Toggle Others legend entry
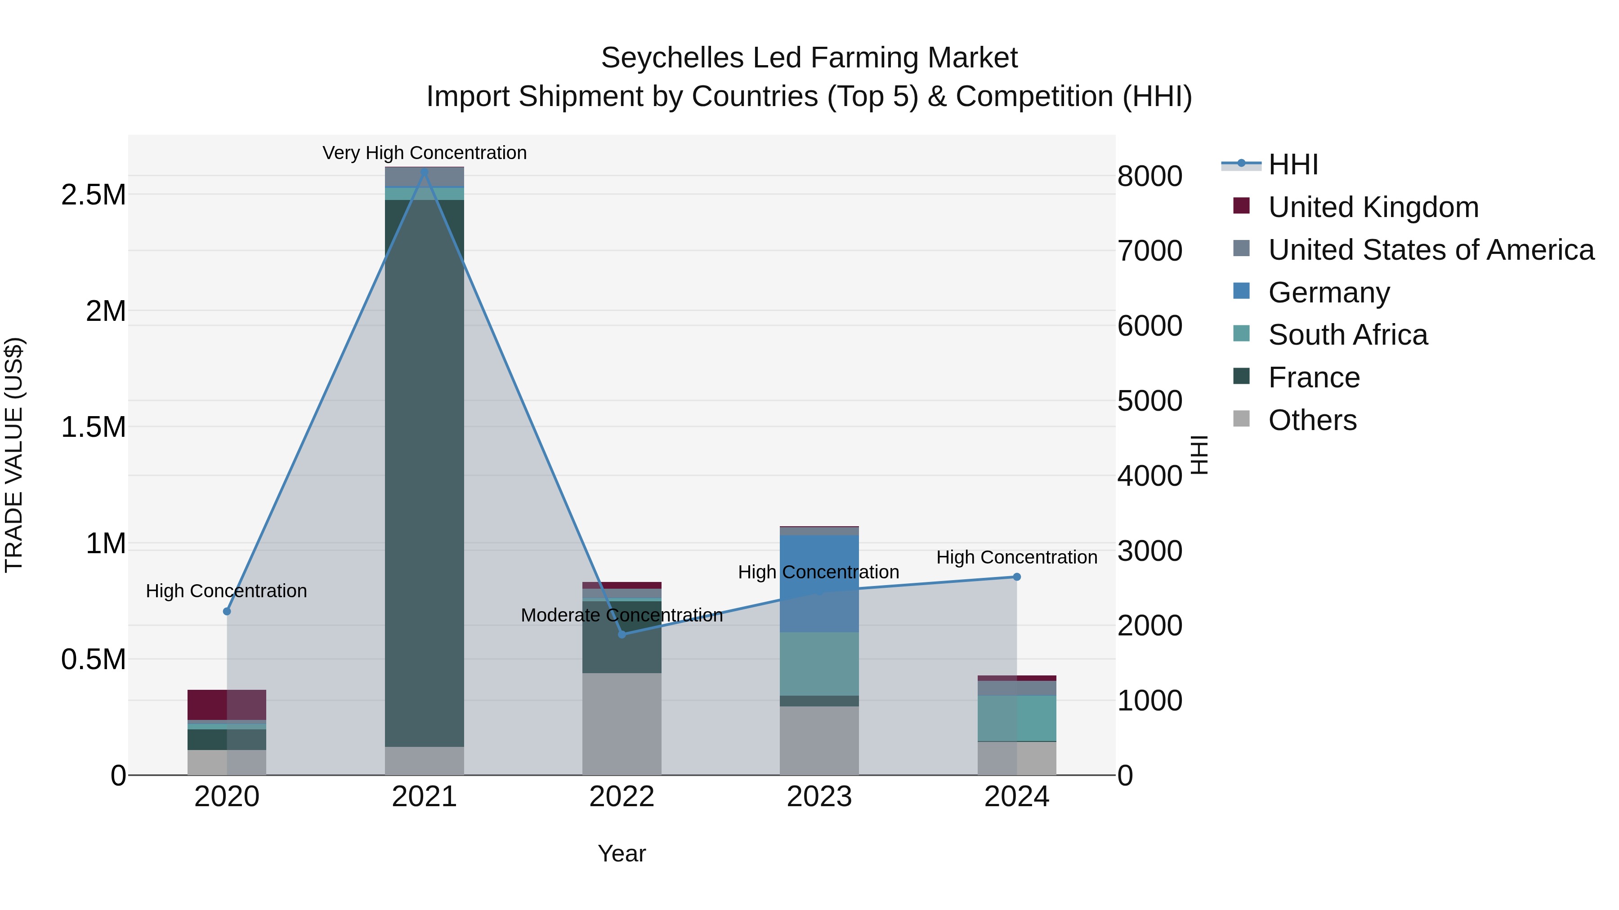 [1295, 420]
